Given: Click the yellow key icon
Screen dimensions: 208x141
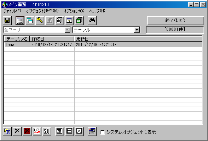Looking at the screenshot, I should point(40,21).
